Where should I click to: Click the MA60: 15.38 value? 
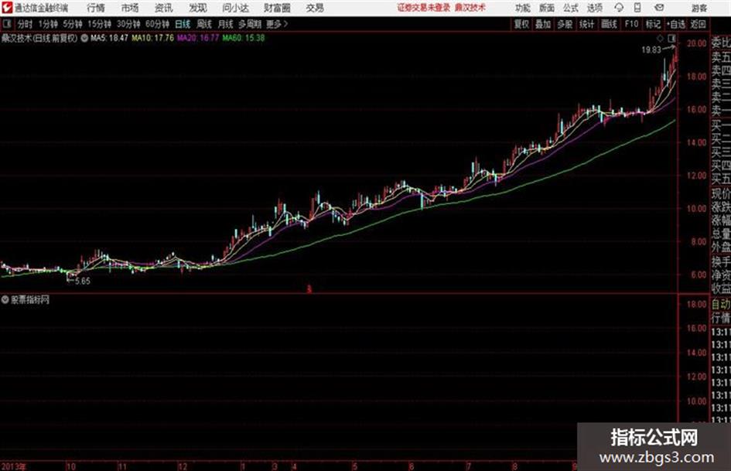pyautogui.click(x=244, y=38)
